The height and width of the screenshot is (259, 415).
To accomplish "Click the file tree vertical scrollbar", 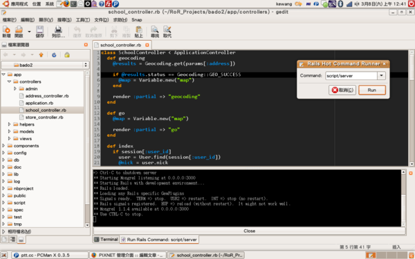I will click(87, 149).
